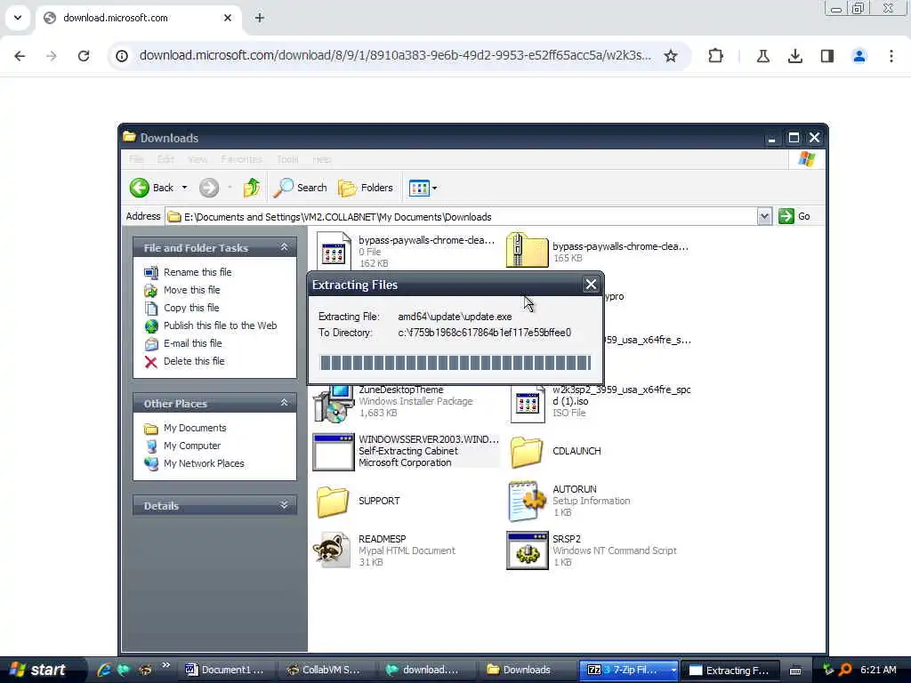
Task: Click Rename this file
Action: pos(198,272)
